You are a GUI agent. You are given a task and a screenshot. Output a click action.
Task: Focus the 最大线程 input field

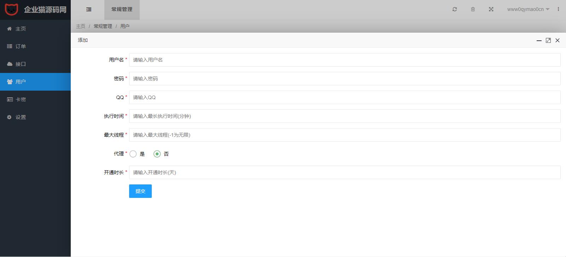pos(345,135)
